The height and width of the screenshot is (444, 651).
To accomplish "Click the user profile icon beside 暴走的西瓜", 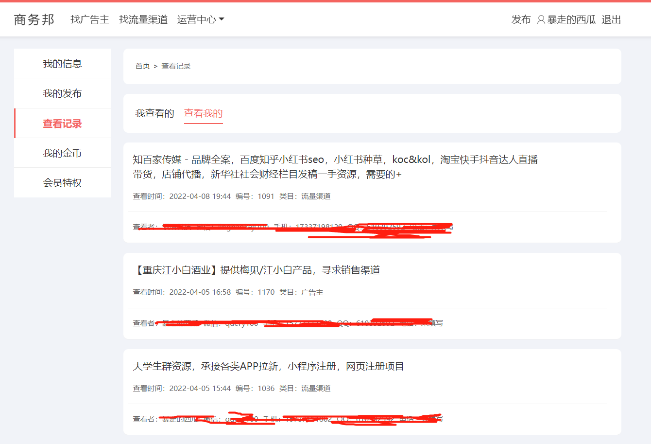I will pyautogui.click(x=541, y=20).
